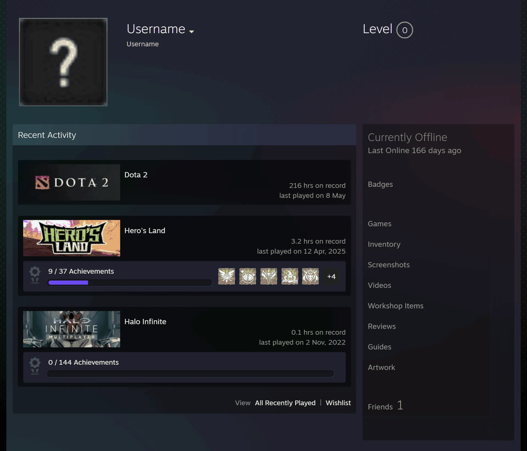Click the 9 / 37 Achievements progress bar
527x451 pixels.
click(x=130, y=283)
